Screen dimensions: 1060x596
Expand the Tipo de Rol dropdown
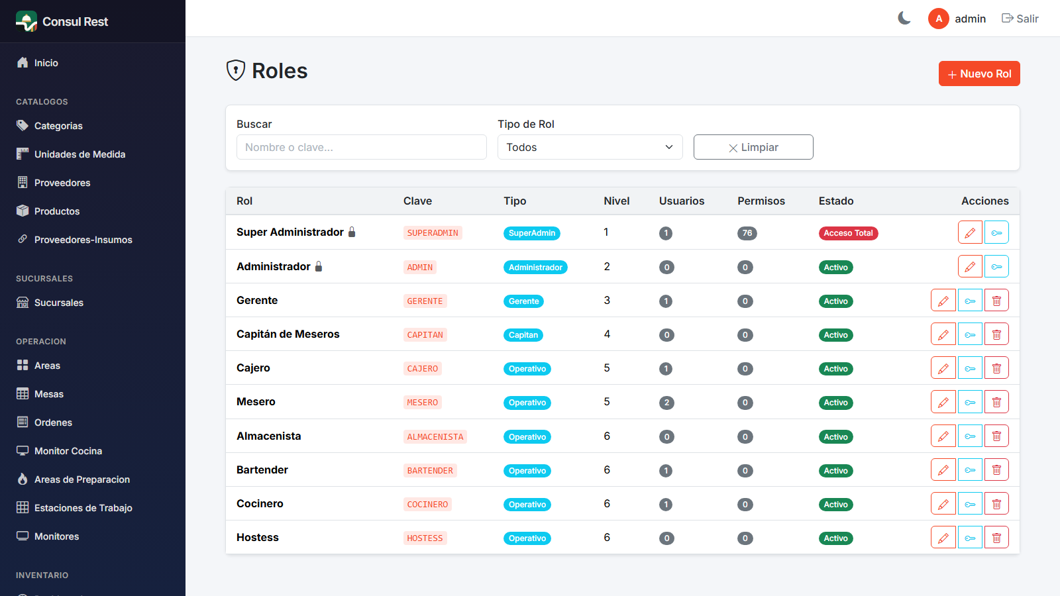point(590,147)
